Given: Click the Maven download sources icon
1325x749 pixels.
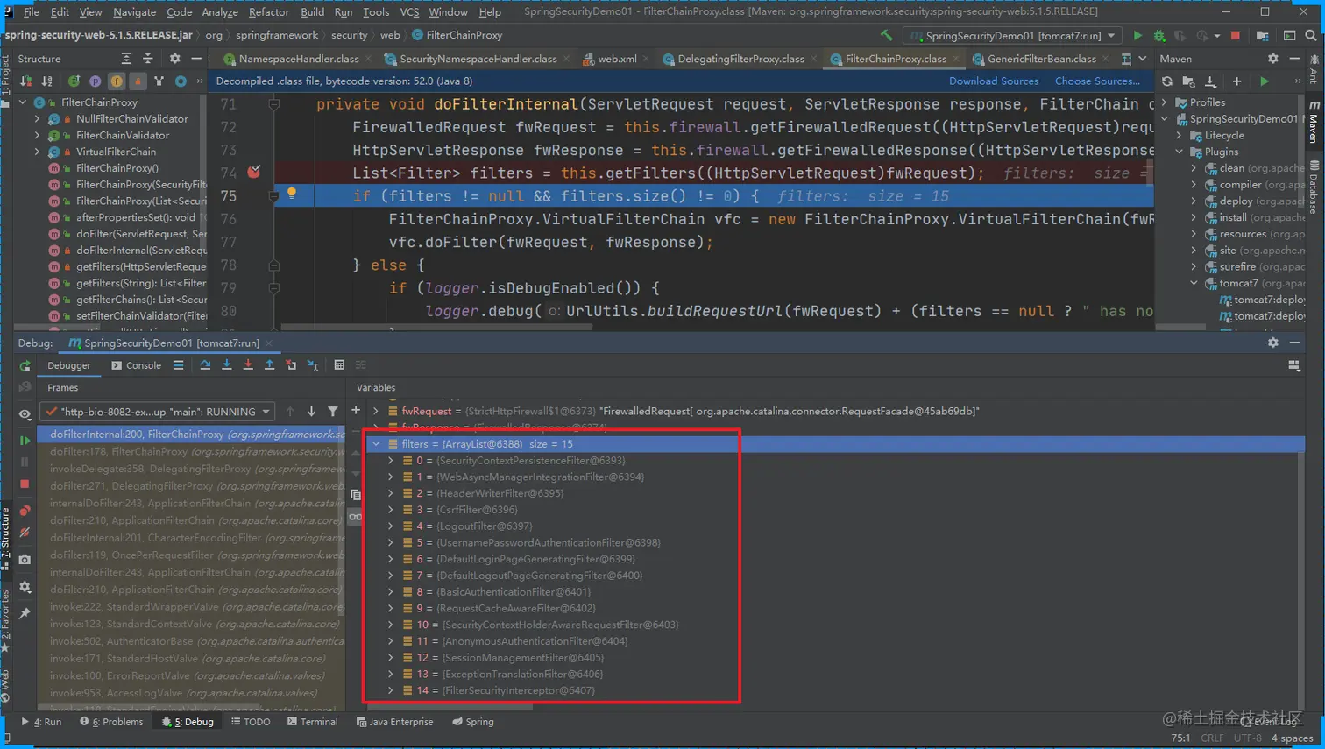Looking at the screenshot, I should point(1210,81).
